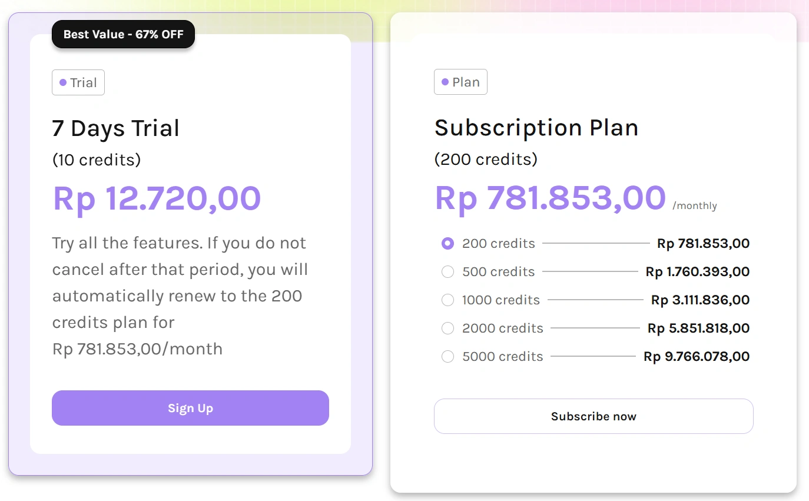809x501 pixels.
Task: Select the 2000 credits radio option
Action: [447, 329]
